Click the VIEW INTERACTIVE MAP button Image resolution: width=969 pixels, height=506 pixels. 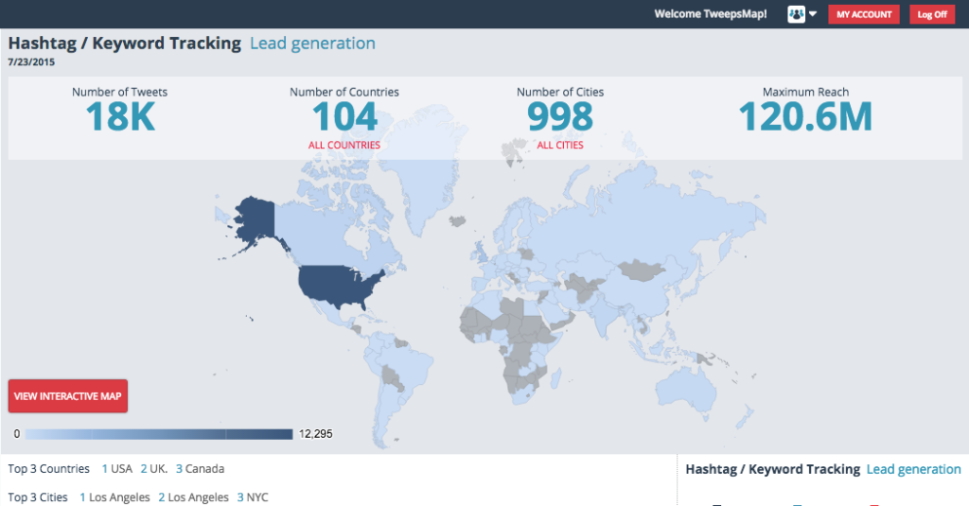point(68,396)
